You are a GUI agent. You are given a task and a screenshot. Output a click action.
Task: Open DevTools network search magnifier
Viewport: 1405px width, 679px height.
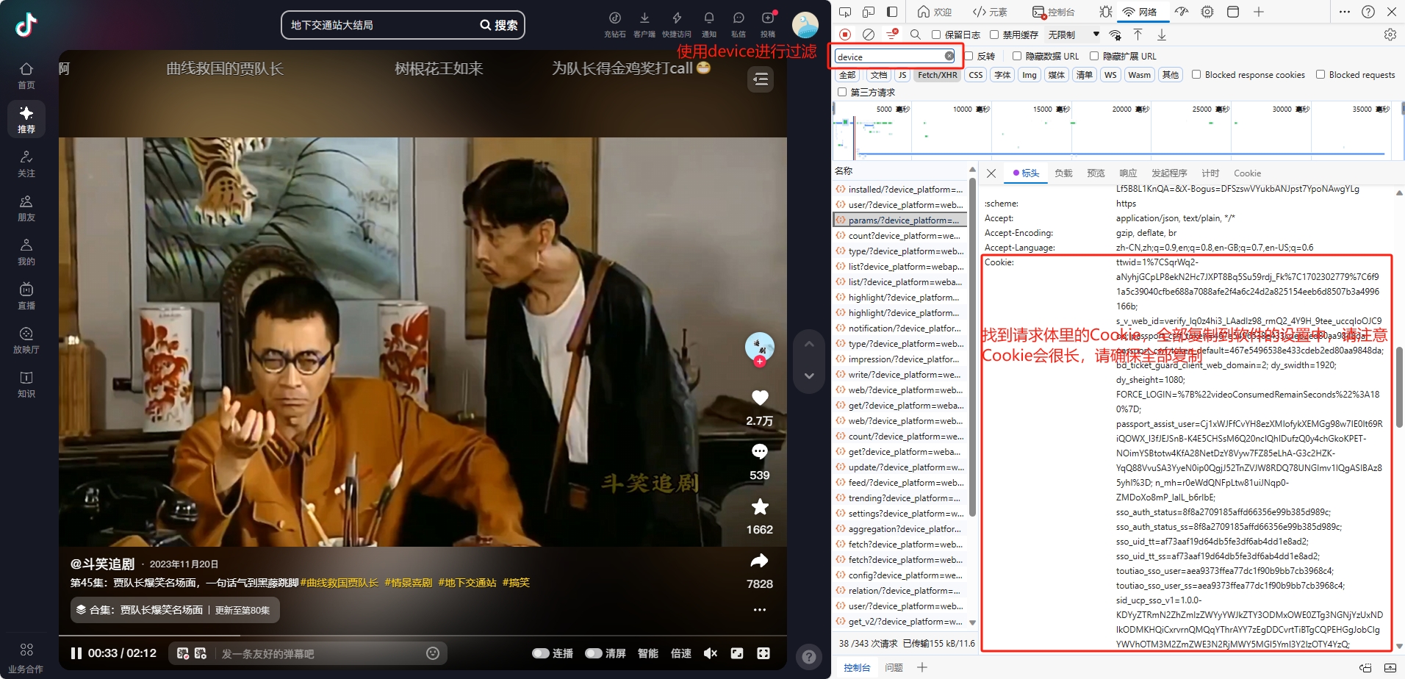coord(915,35)
